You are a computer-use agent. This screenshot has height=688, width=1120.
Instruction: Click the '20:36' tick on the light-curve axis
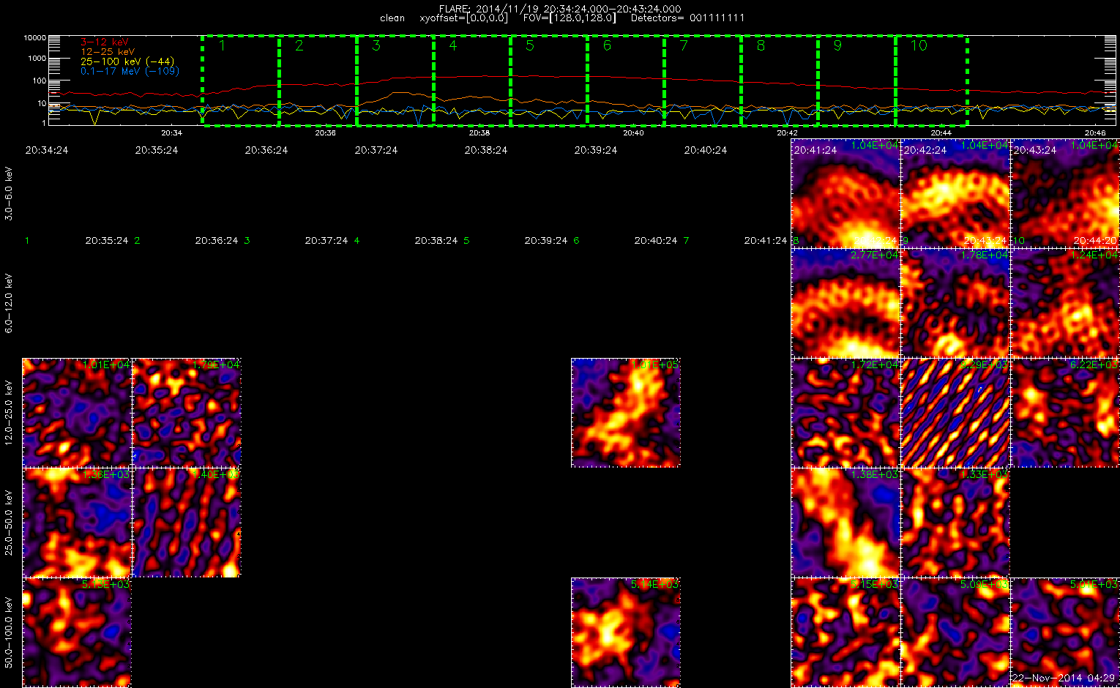325,132
